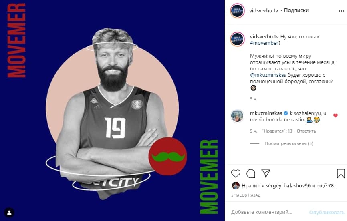Share post using paper plane icon
347x221 pixels.
pos(266,173)
